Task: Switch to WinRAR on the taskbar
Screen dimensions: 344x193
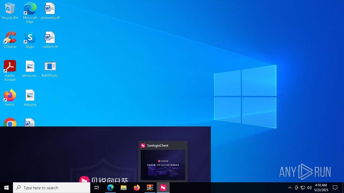Action: 150,188
